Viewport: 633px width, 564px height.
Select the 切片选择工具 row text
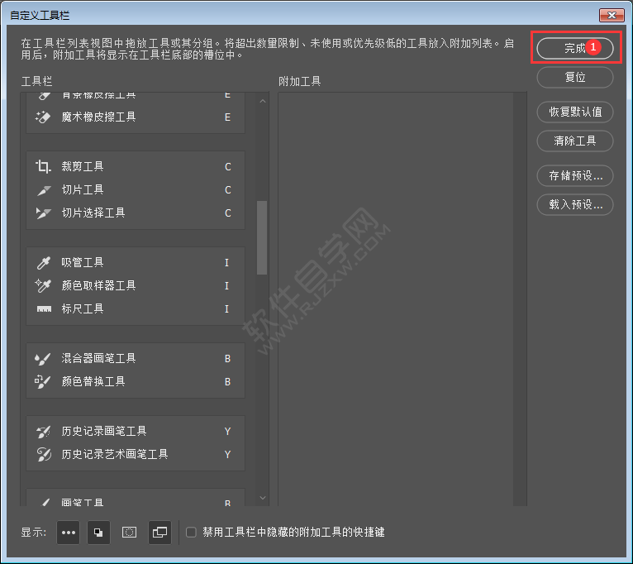[x=93, y=213]
